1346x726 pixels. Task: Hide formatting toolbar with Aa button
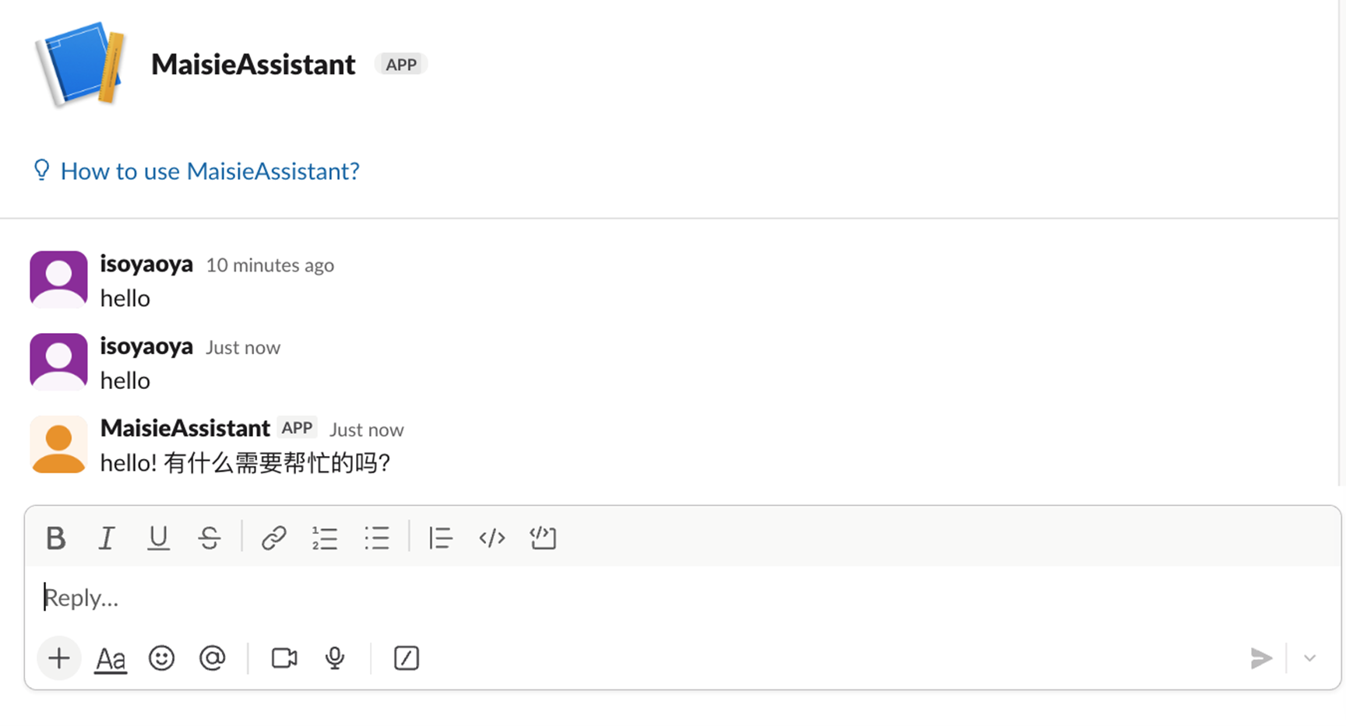111,659
